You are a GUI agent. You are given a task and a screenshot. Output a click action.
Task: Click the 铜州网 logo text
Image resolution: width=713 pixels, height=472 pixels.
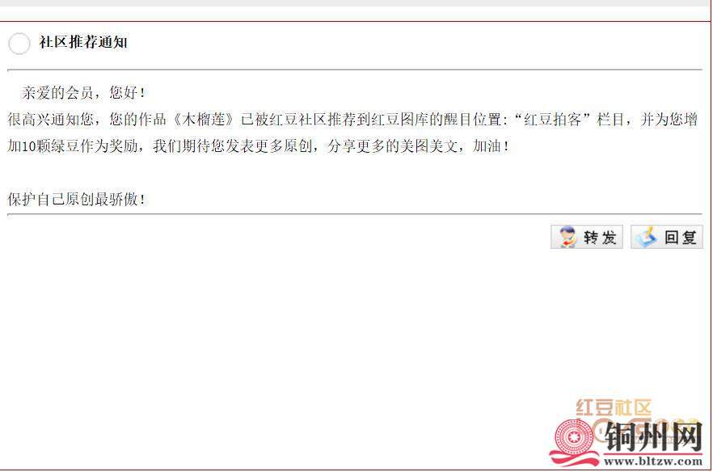(x=654, y=436)
